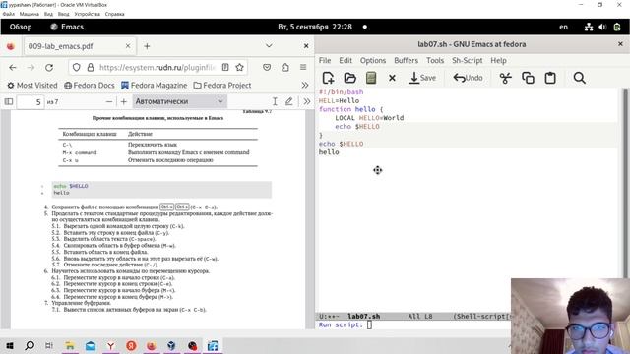Toggle the PDF viewer sidebar

pyautogui.click(x=9, y=101)
